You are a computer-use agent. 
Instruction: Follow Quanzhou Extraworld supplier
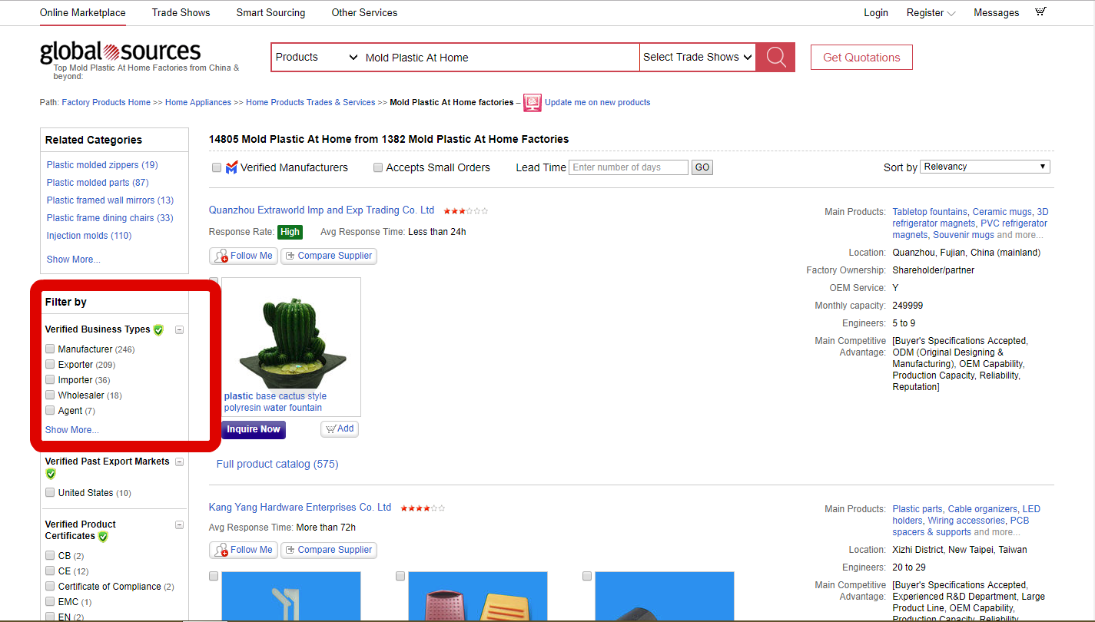click(x=244, y=256)
